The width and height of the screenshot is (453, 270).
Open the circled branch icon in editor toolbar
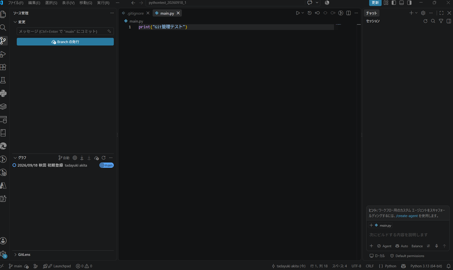(341, 13)
